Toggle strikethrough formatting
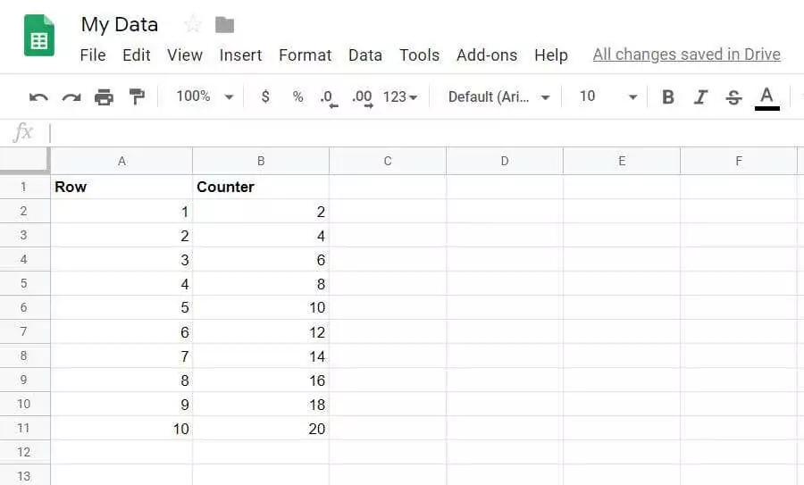The image size is (804, 485). [x=733, y=97]
